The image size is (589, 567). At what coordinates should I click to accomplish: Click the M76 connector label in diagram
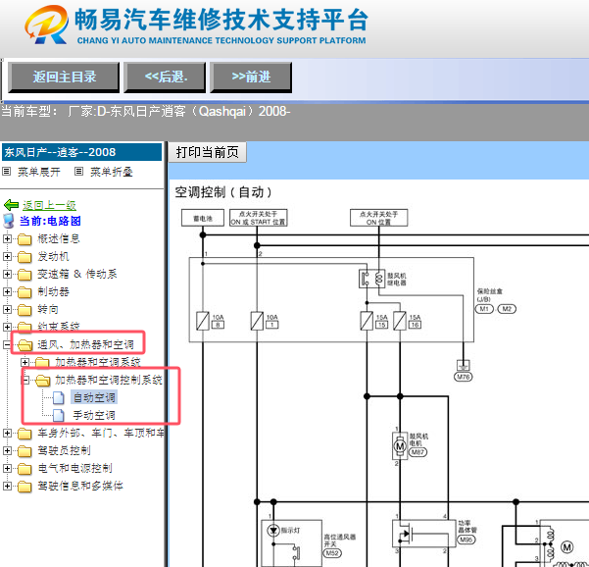pyautogui.click(x=464, y=377)
